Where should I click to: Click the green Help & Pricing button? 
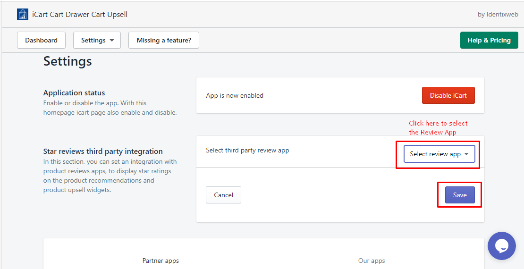pos(489,40)
